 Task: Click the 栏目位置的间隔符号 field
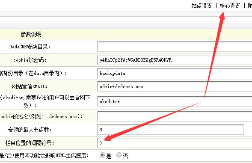(x=175, y=143)
